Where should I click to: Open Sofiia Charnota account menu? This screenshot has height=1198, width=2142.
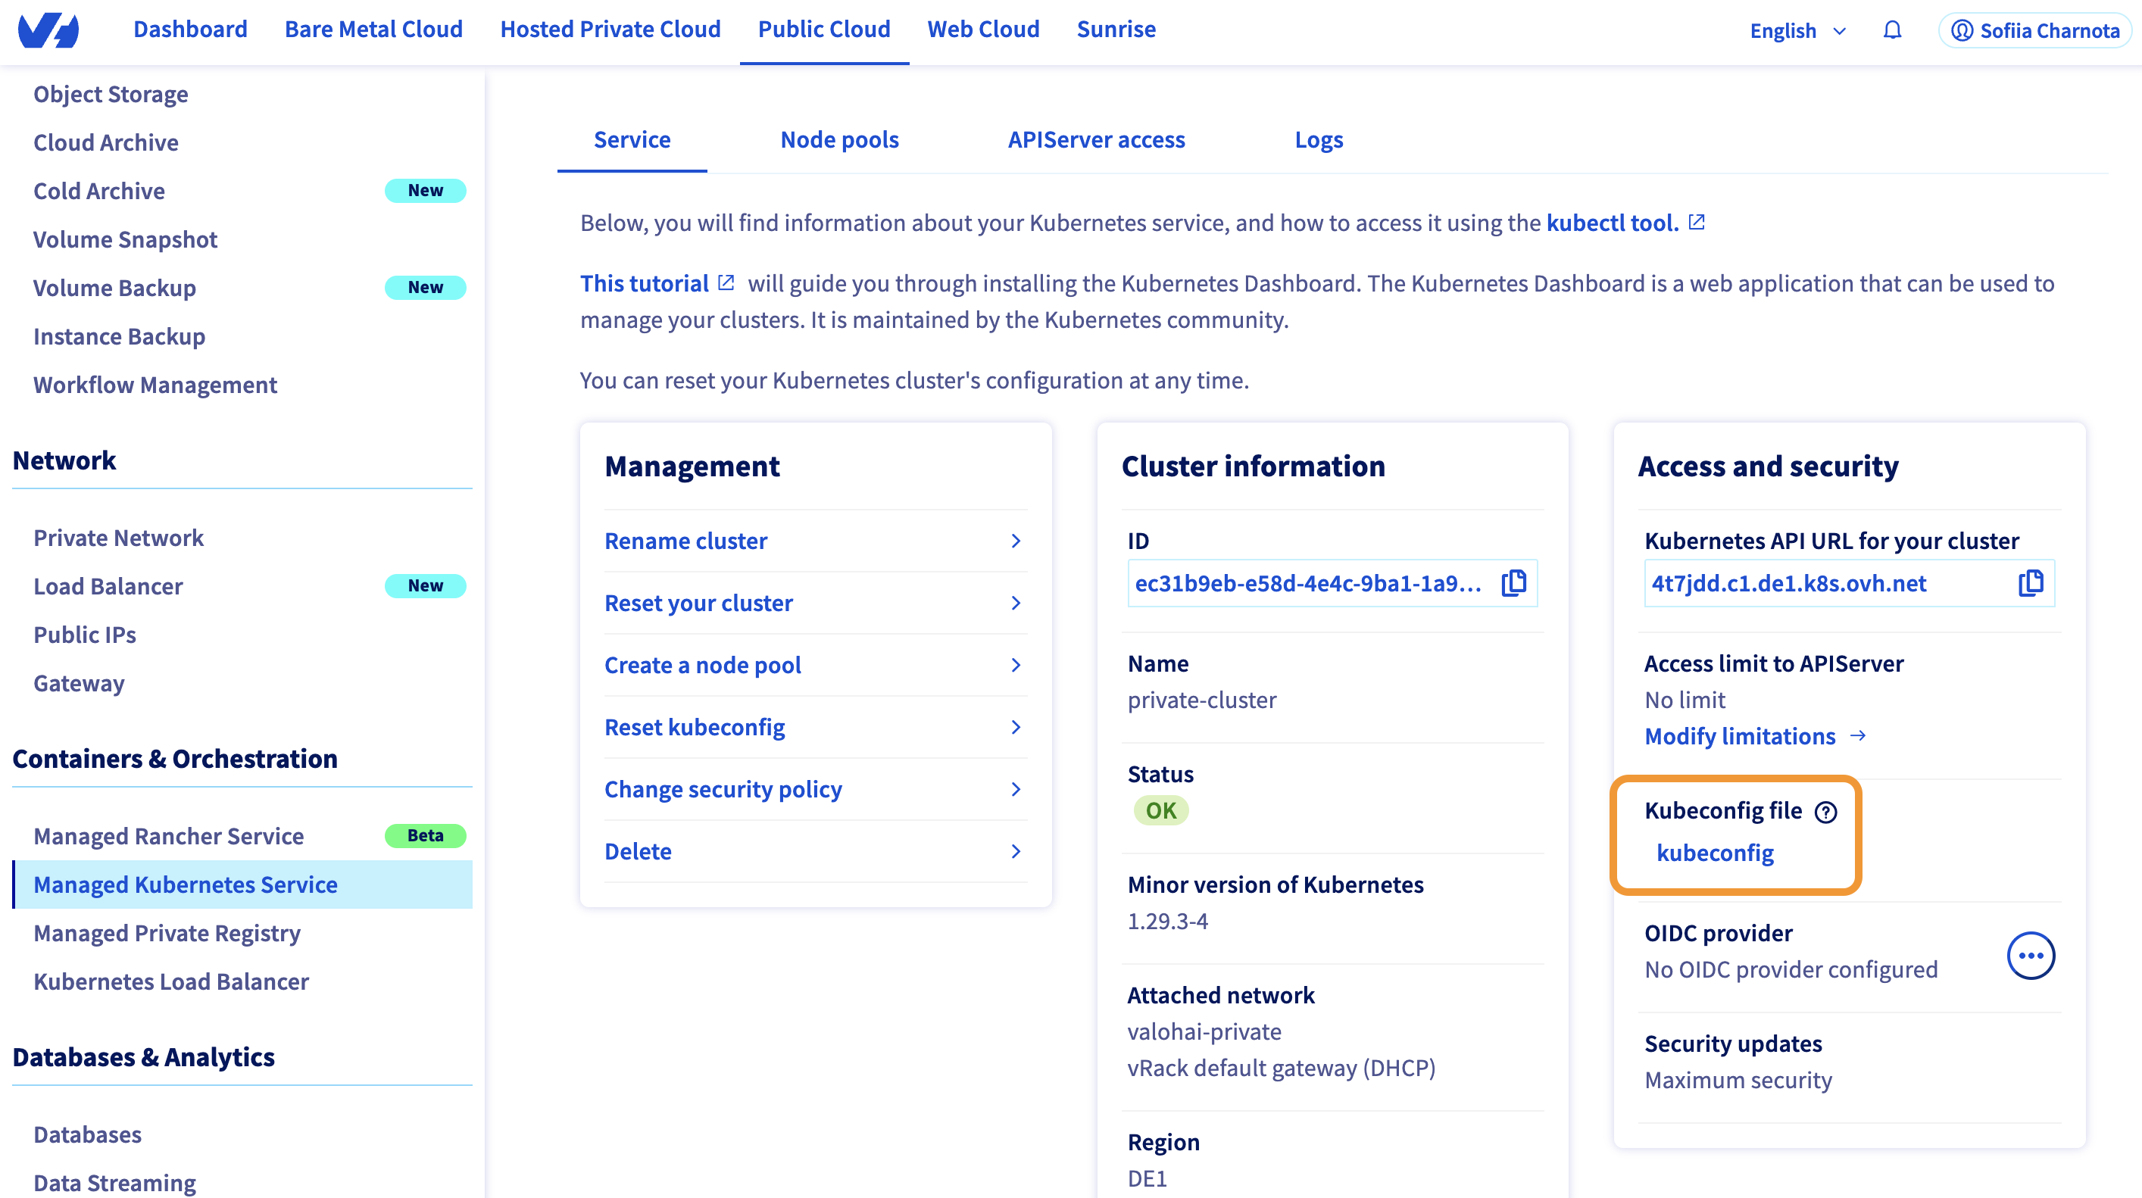pos(2034,31)
